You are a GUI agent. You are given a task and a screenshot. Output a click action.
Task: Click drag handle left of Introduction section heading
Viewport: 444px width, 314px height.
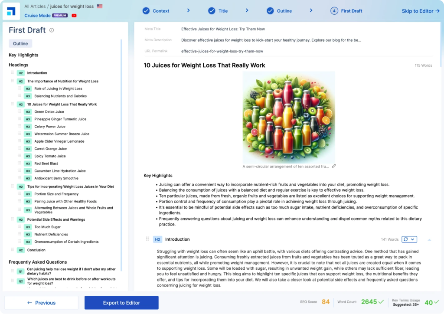[x=147, y=239]
